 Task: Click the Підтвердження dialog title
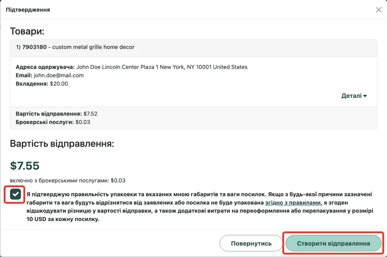point(28,10)
